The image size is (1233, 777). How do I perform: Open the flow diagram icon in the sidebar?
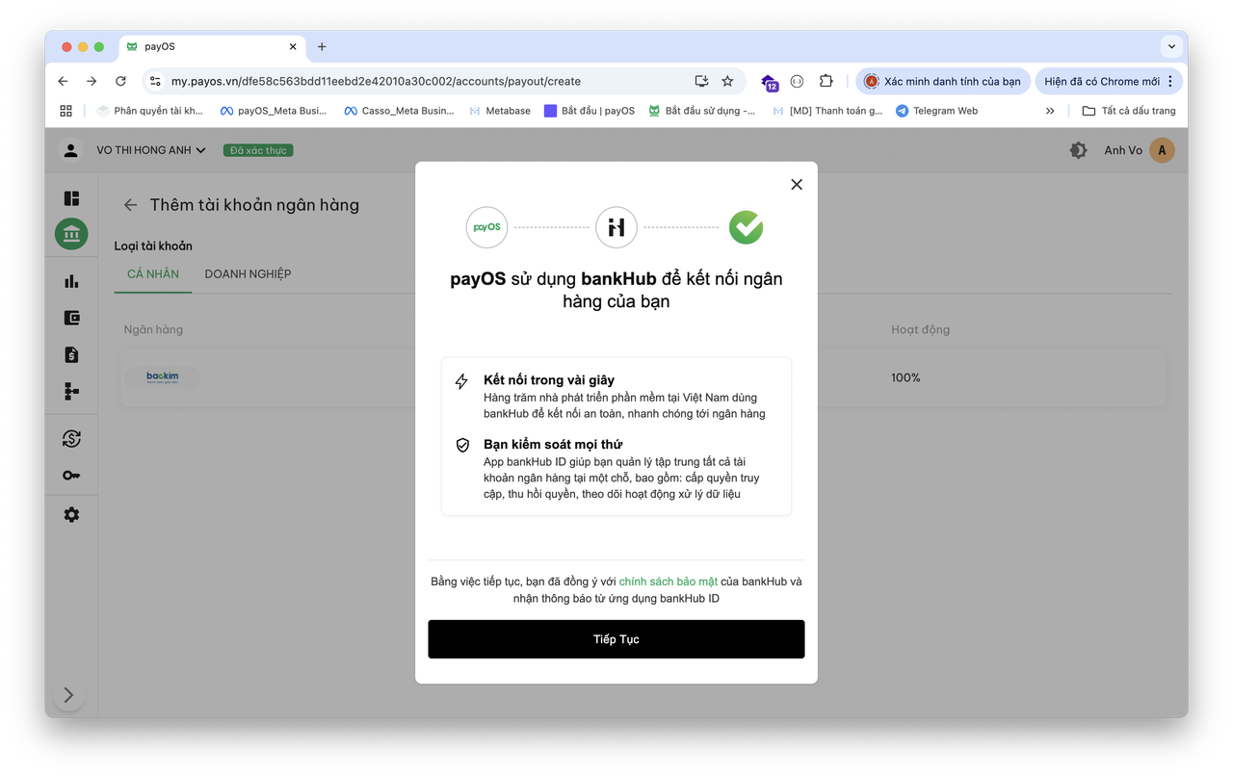coord(71,391)
